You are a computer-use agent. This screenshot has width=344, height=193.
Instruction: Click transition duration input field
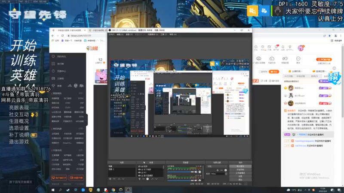click(217, 174)
